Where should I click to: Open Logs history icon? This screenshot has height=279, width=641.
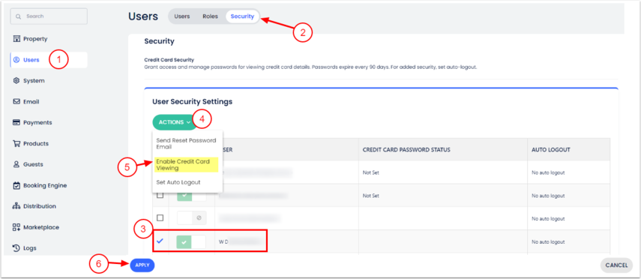pos(16,248)
